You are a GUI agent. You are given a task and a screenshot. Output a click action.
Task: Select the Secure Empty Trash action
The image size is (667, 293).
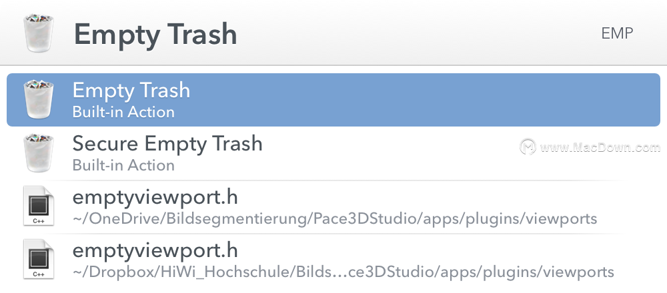coord(167,144)
